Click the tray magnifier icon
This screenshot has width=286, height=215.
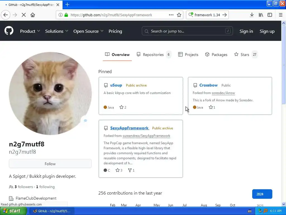(265, 211)
